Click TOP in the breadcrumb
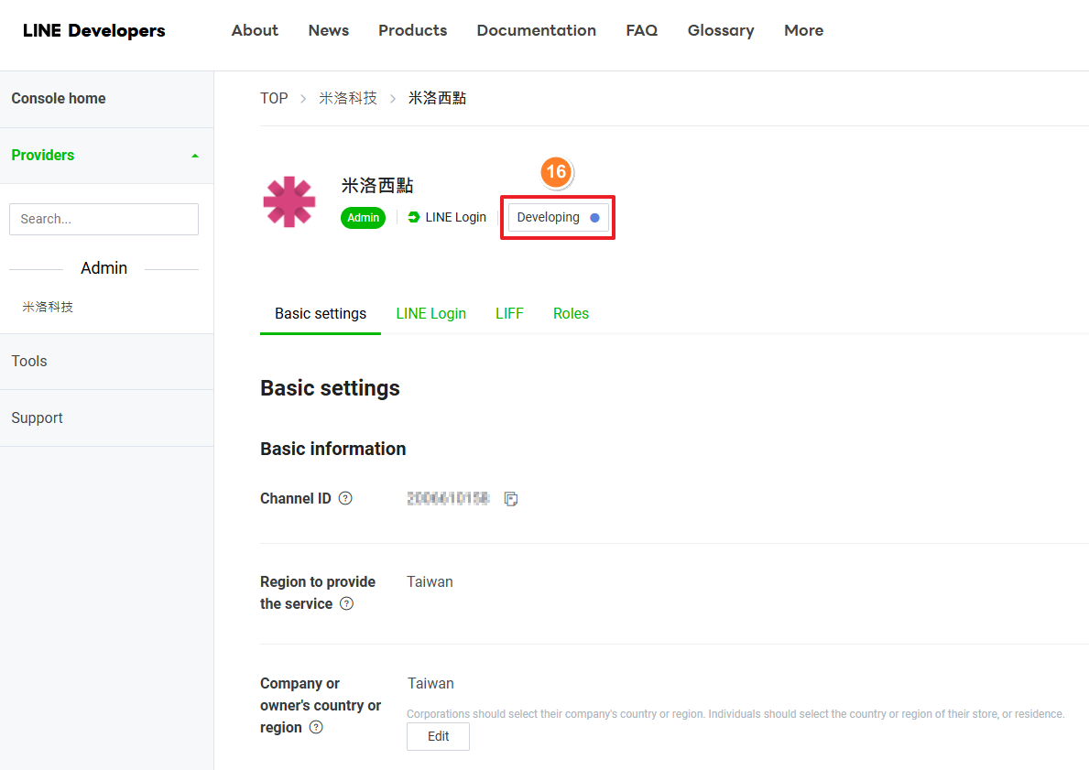Image resolution: width=1089 pixels, height=770 pixels. click(x=274, y=98)
